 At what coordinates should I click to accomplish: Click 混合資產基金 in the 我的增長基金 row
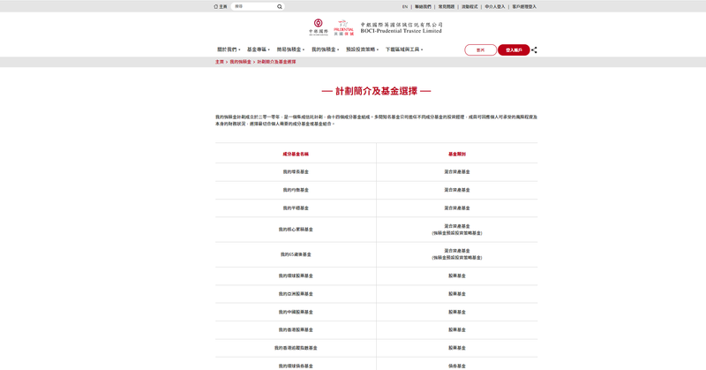[457, 171]
